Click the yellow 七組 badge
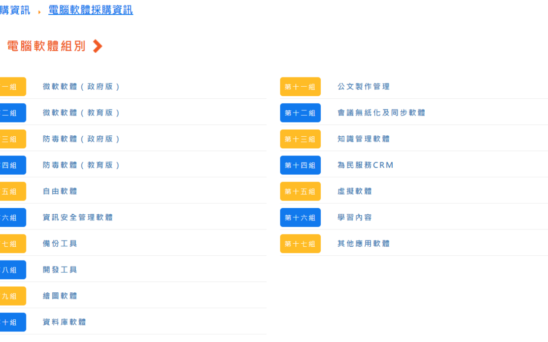Viewport: 548px width, 342px height. pos(13,244)
